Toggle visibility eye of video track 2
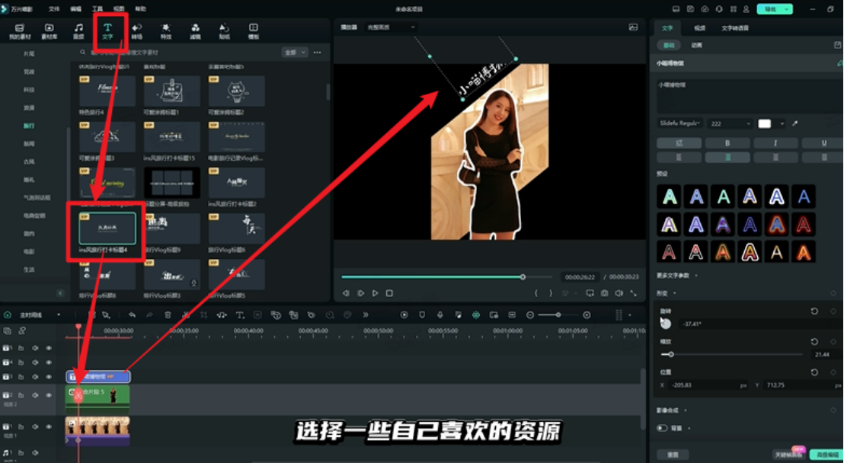Viewport: 844px width, 463px height. (49, 395)
